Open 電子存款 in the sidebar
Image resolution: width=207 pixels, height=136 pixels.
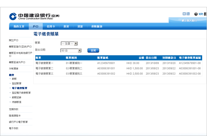(13, 128)
